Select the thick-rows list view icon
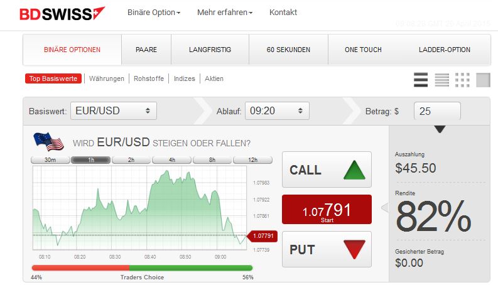This screenshot has width=498, height=285. [x=421, y=80]
